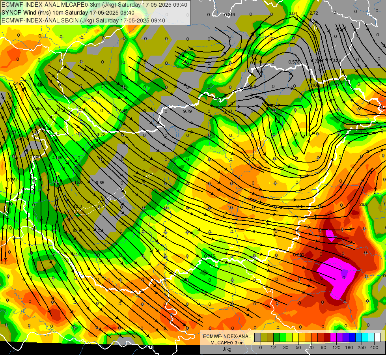Click the 1.73 value on the map

click(x=101, y=135)
